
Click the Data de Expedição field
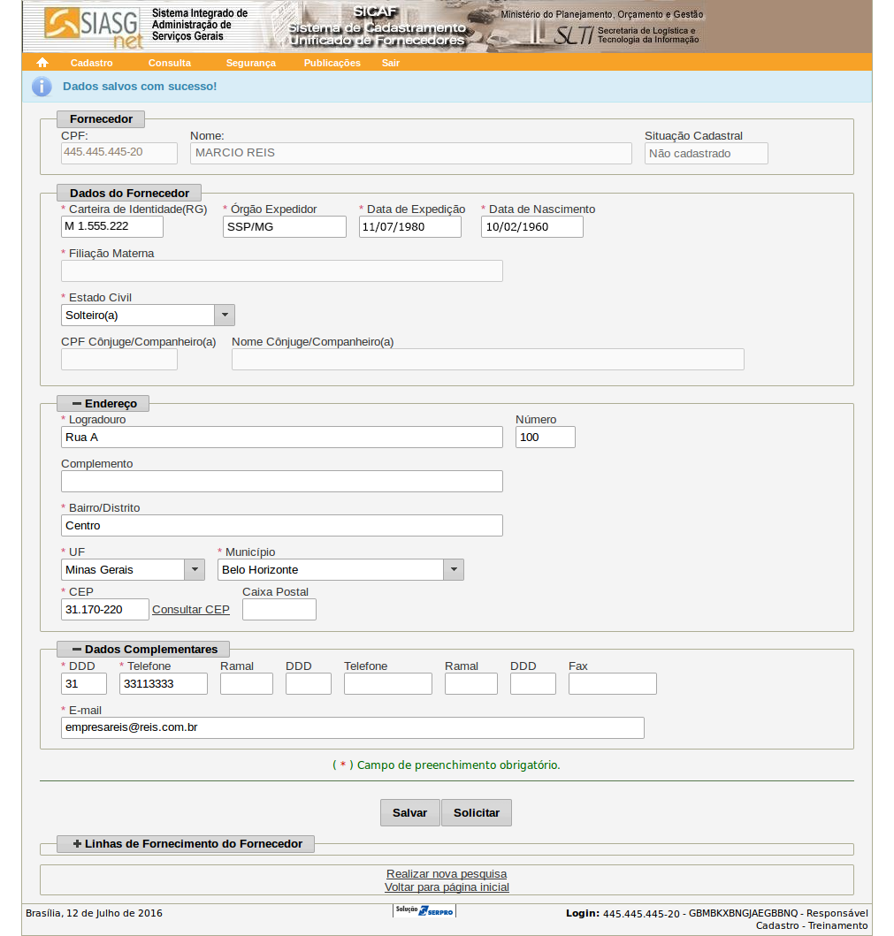(410, 227)
